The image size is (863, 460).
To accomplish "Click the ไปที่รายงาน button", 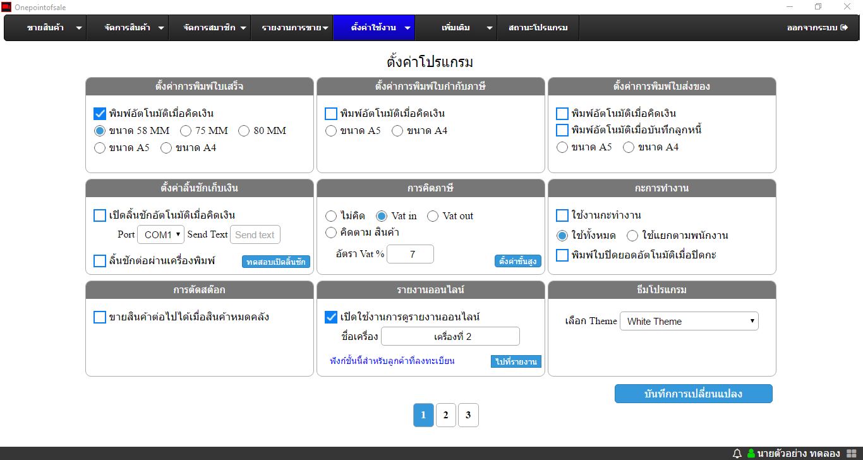I will [x=516, y=361].
